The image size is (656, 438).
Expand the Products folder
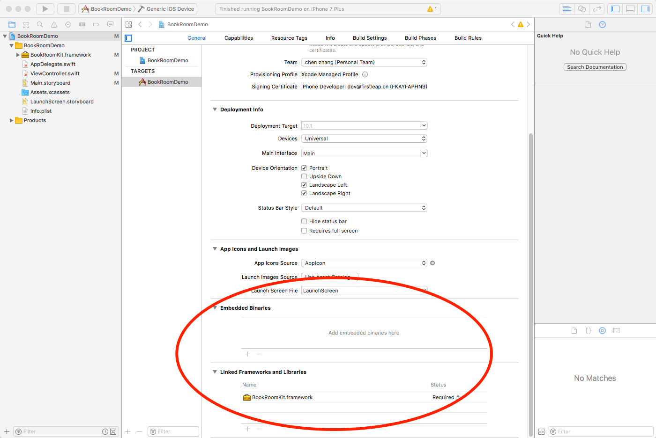click(x=11, y=120)
